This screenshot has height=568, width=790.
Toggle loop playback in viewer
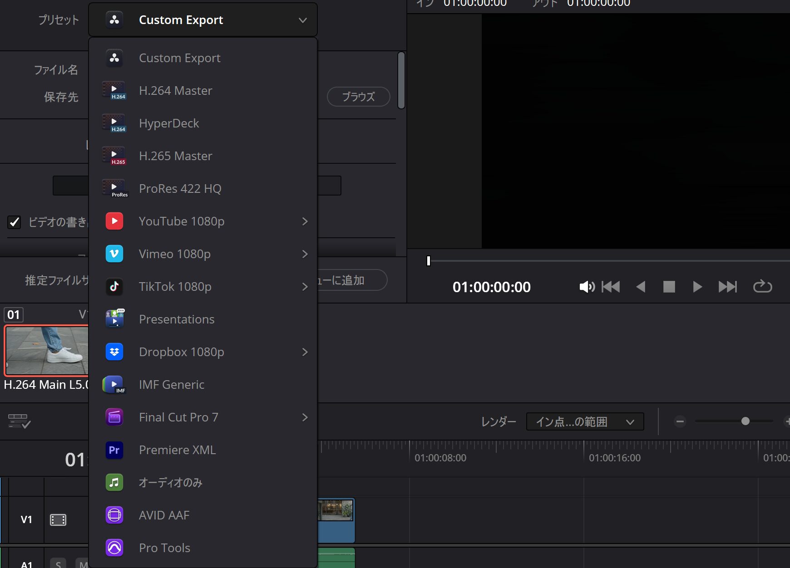[x=762, y=286]
